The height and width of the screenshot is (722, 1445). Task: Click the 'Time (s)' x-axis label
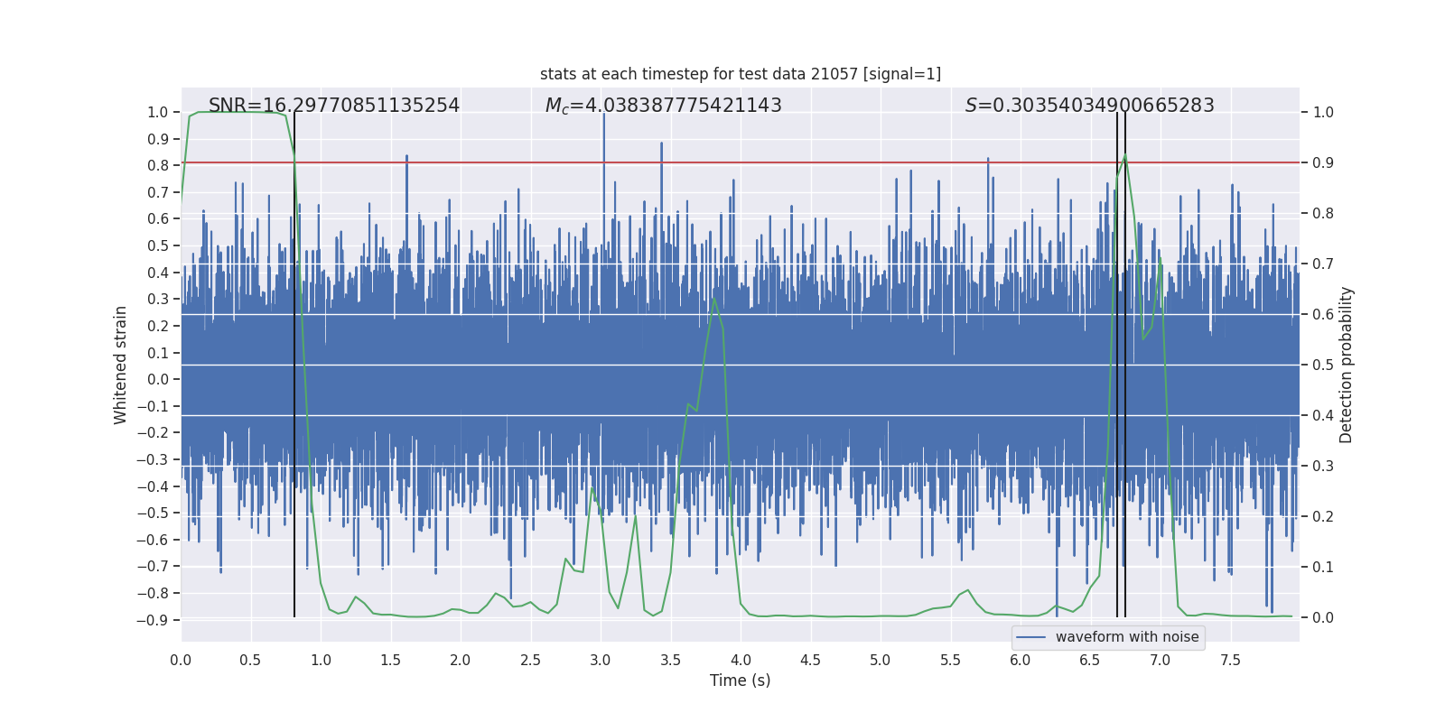[740, 680]
